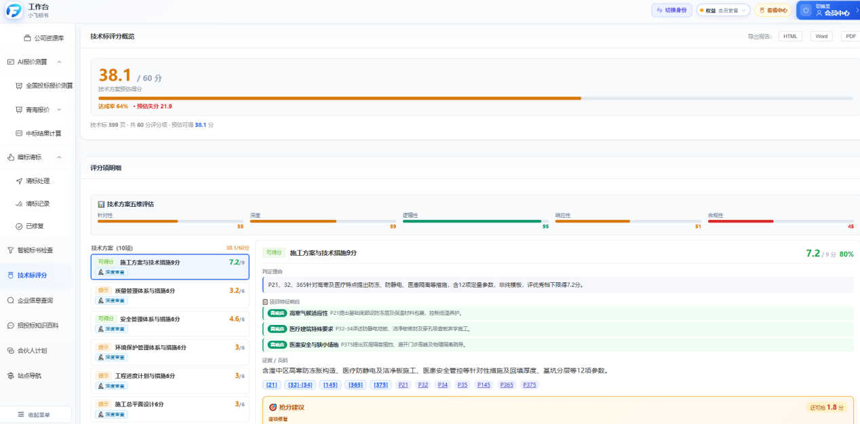Click the AI报价测算 sidebar icon

click(11, 62)
